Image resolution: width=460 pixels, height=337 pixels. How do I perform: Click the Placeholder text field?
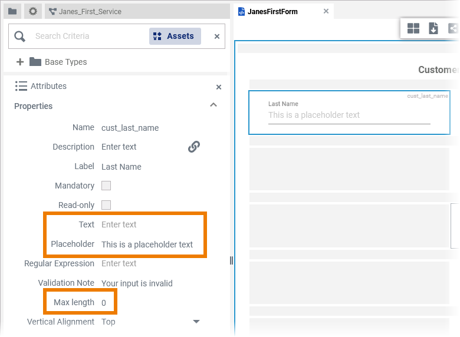point(147,245)
